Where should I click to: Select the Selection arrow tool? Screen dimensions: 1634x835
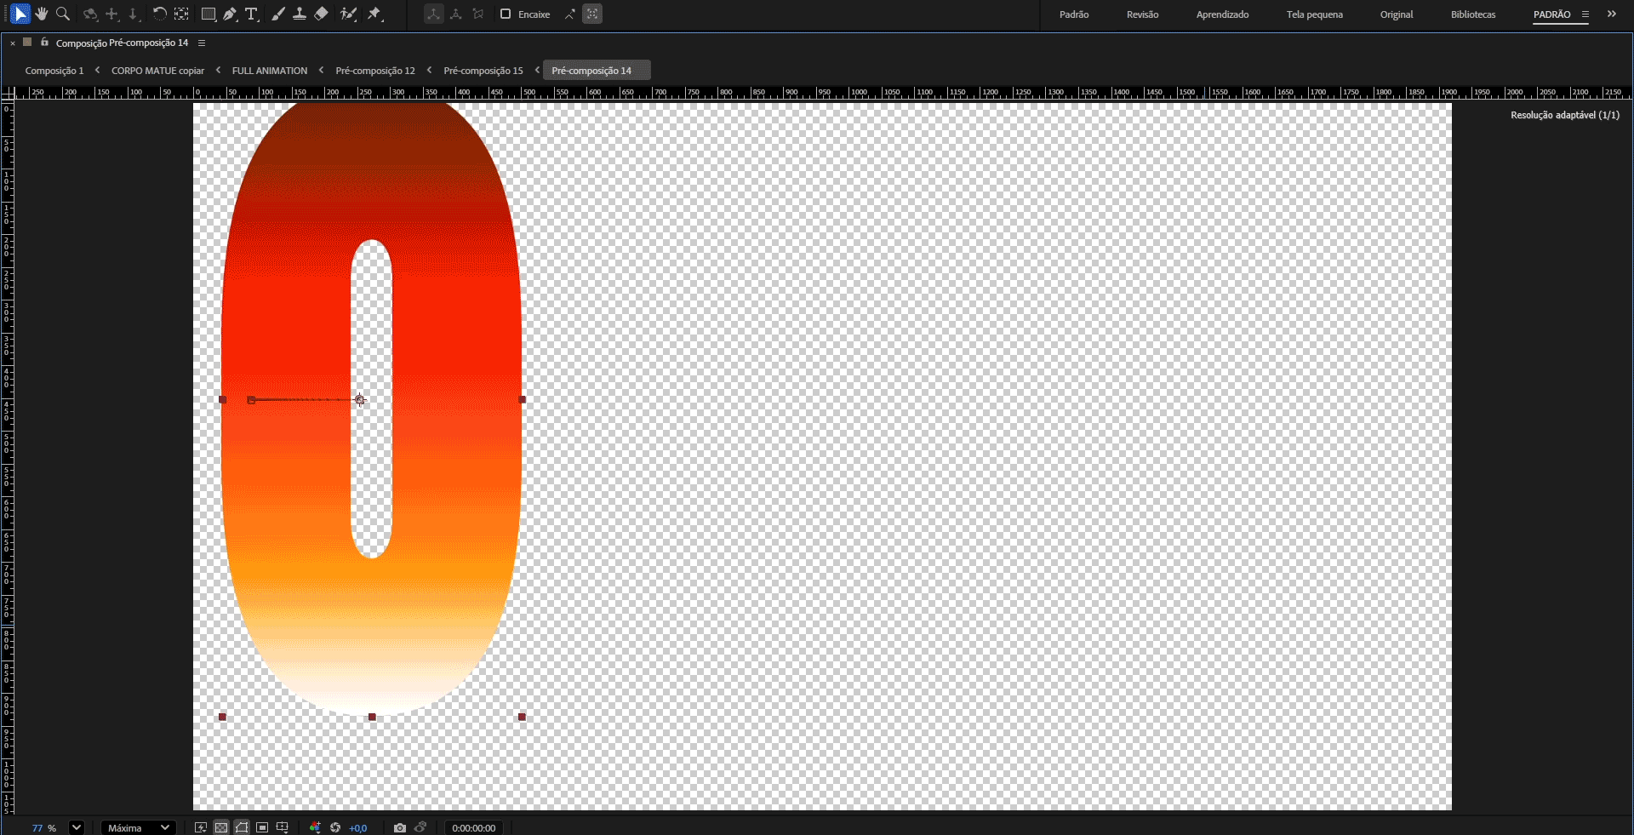pos(20,14)
